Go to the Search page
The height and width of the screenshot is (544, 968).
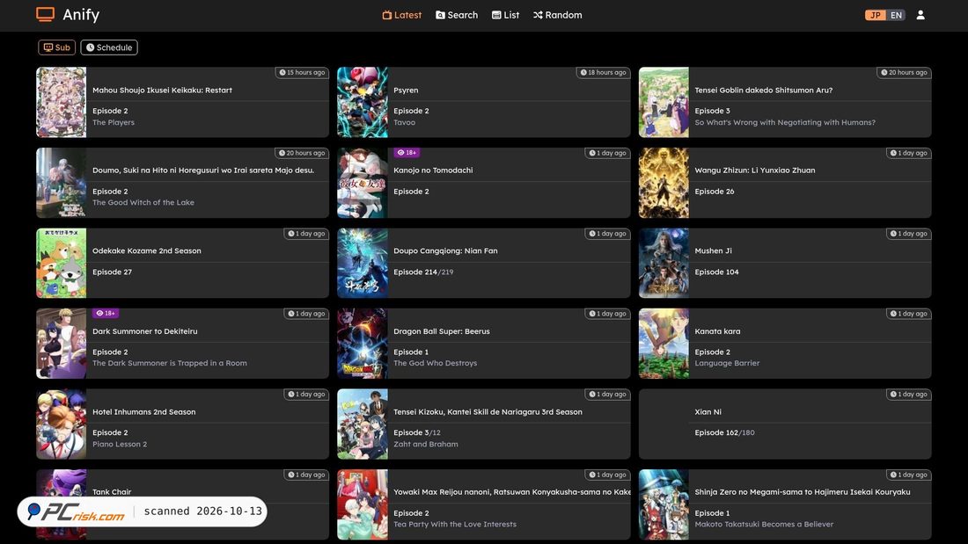(457, 15)
